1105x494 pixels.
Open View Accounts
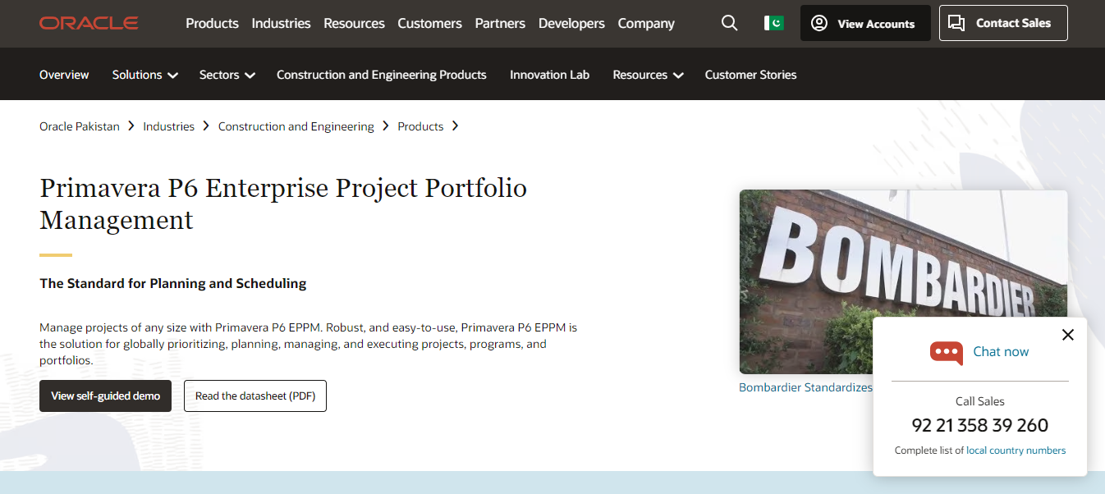click(x=864, y=23)
